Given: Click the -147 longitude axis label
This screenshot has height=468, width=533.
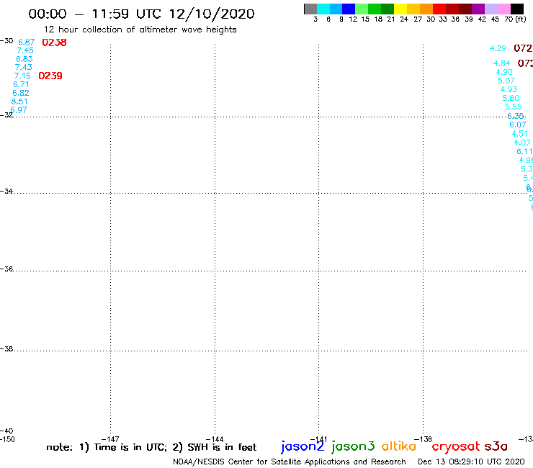Looking at the screenshot, I should [110, 439].
